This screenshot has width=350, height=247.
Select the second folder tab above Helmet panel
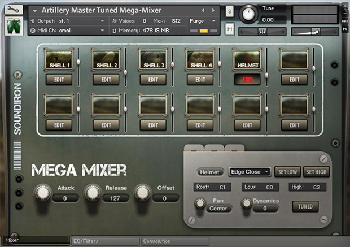click(214, 148)
